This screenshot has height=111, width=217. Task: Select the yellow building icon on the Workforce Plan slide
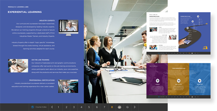coord(205,47)
